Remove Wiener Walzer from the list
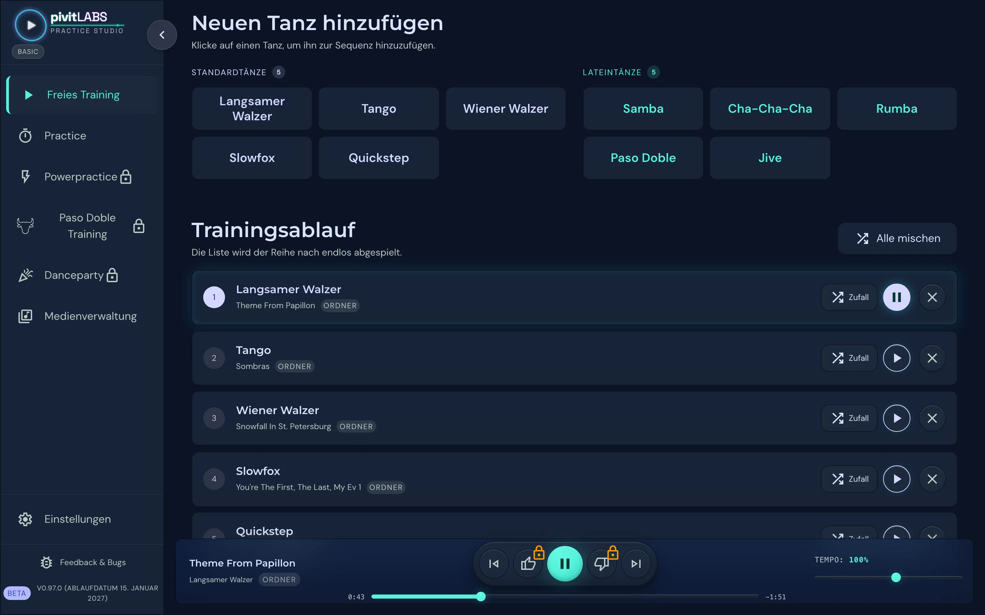Screen dimensions: 985x615 coord(932,418)
